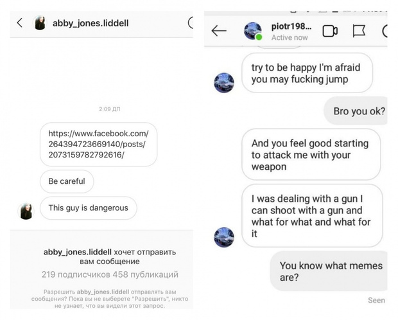Tap the "You know what memes are?" message

point(330,272)
